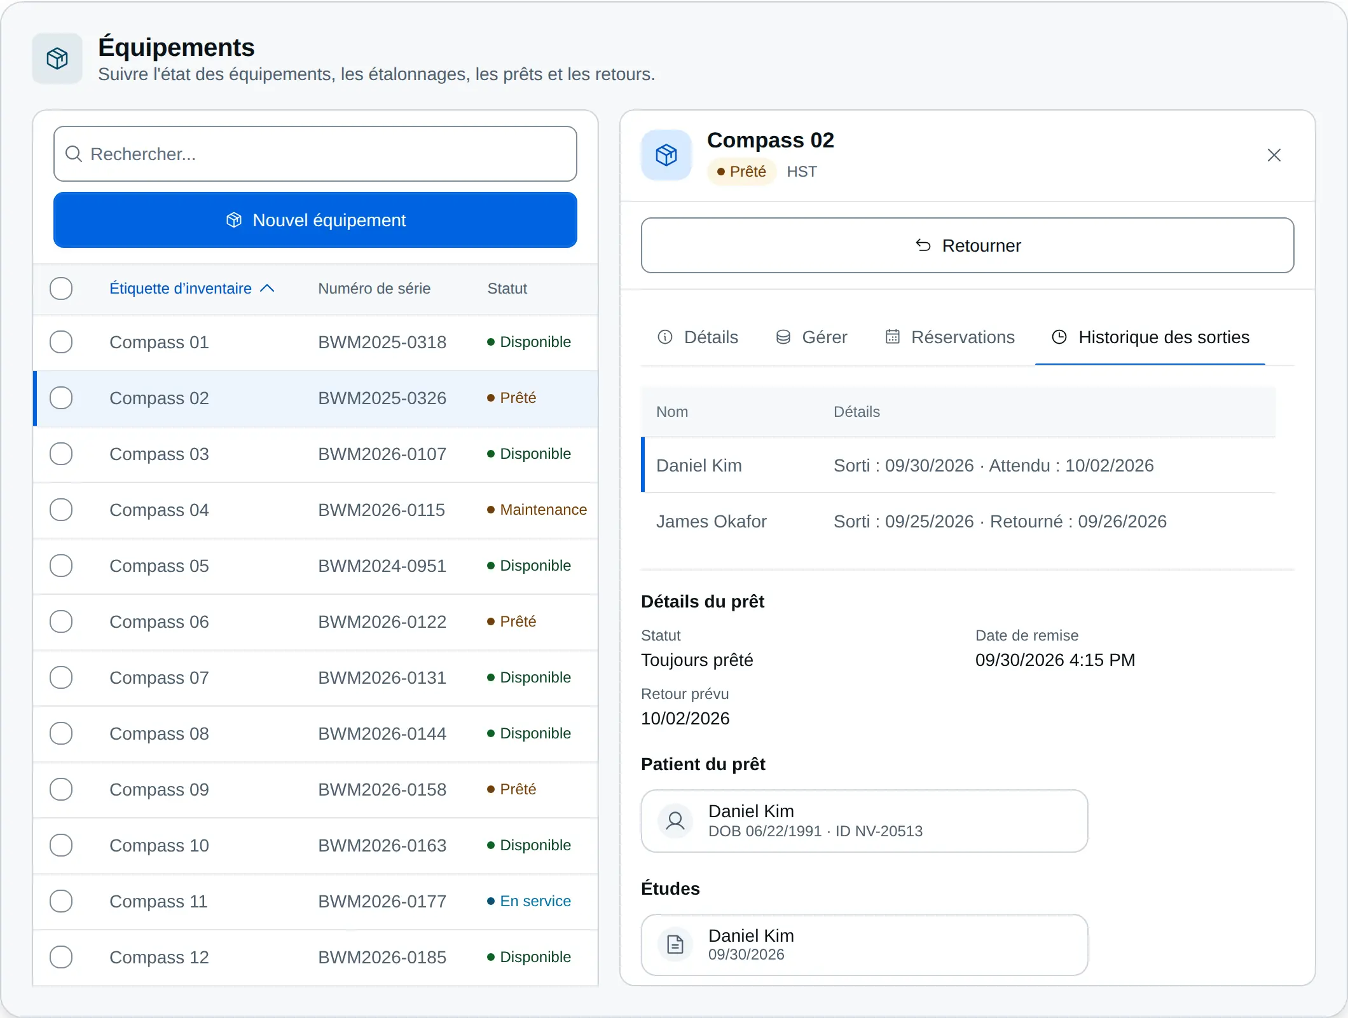Click the Historique des sorties clock icon
This screenshot has width=1348, height=1018.
coord(1059,337)
